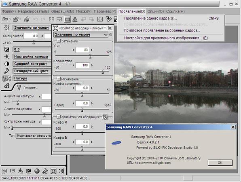
Task: Open the Натура sharpness dropdown
Action: 32,78
